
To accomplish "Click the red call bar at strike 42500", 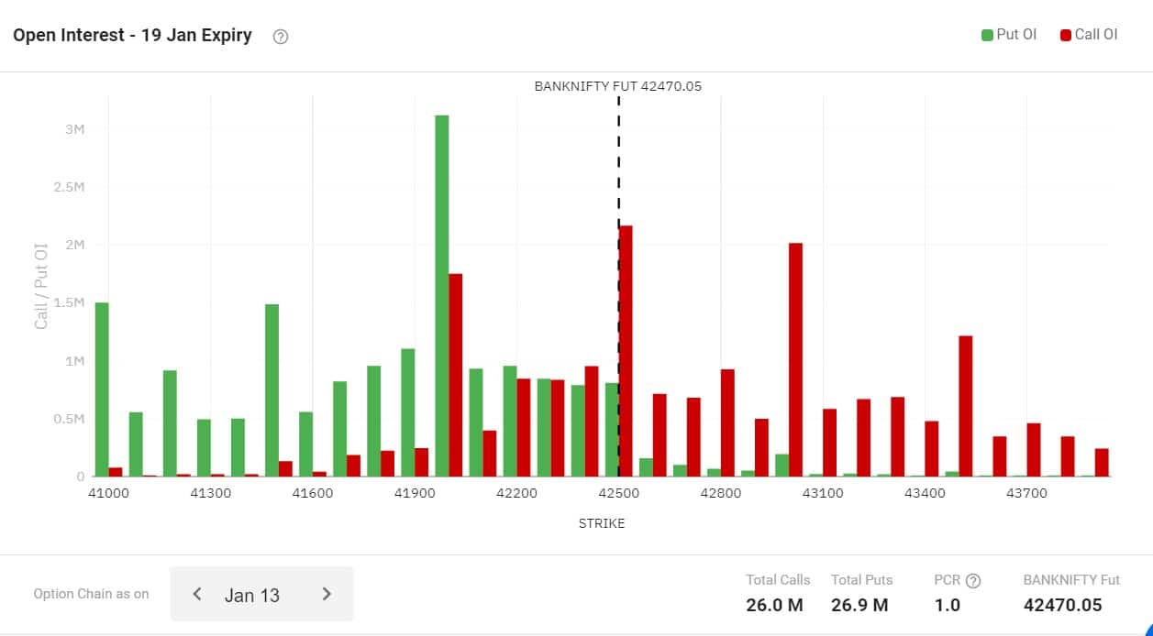I will pyautogui.click(x=626, y=351).
